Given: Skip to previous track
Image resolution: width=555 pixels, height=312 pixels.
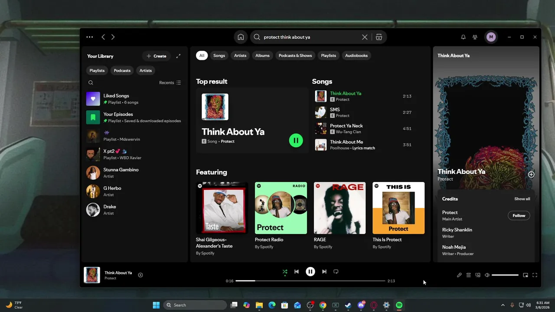Looking at the screenshot, I should tap(297, 272).
